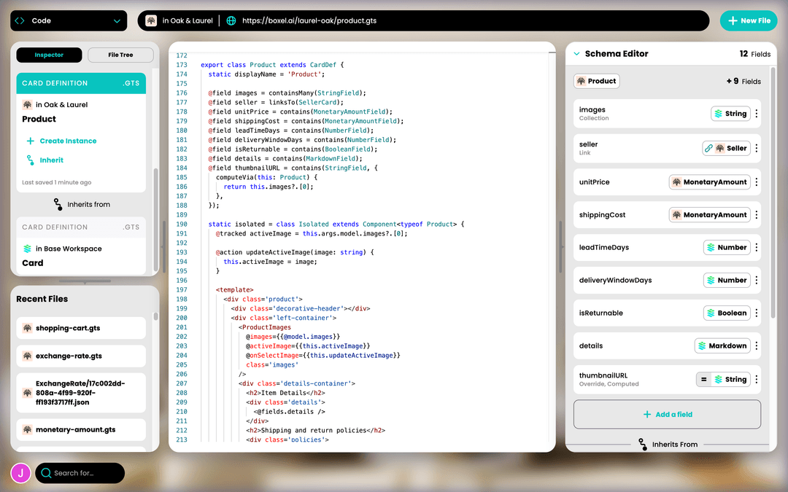The width and height of the screenshot is (788, 492).
Task: Click the Oak & Laurel workspace icon
Action: pos(151,20)
